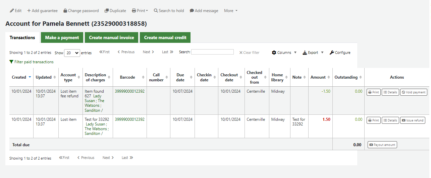The height and width of the screenshot is (178, 431).
Task: Click the table Search input field
Action: (x=212, y=52)
